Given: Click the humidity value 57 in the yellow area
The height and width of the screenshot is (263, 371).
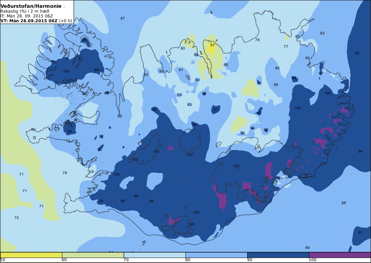Looking at the screenshot, I should (x=213, y=45).
